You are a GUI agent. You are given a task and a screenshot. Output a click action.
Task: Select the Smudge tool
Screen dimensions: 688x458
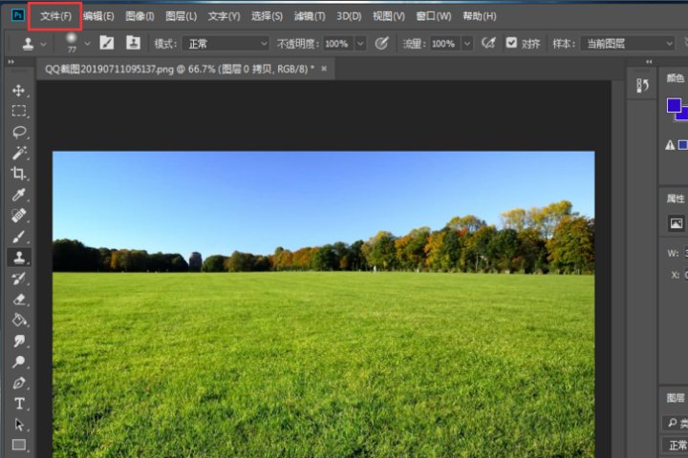click(x=18, y=341)
